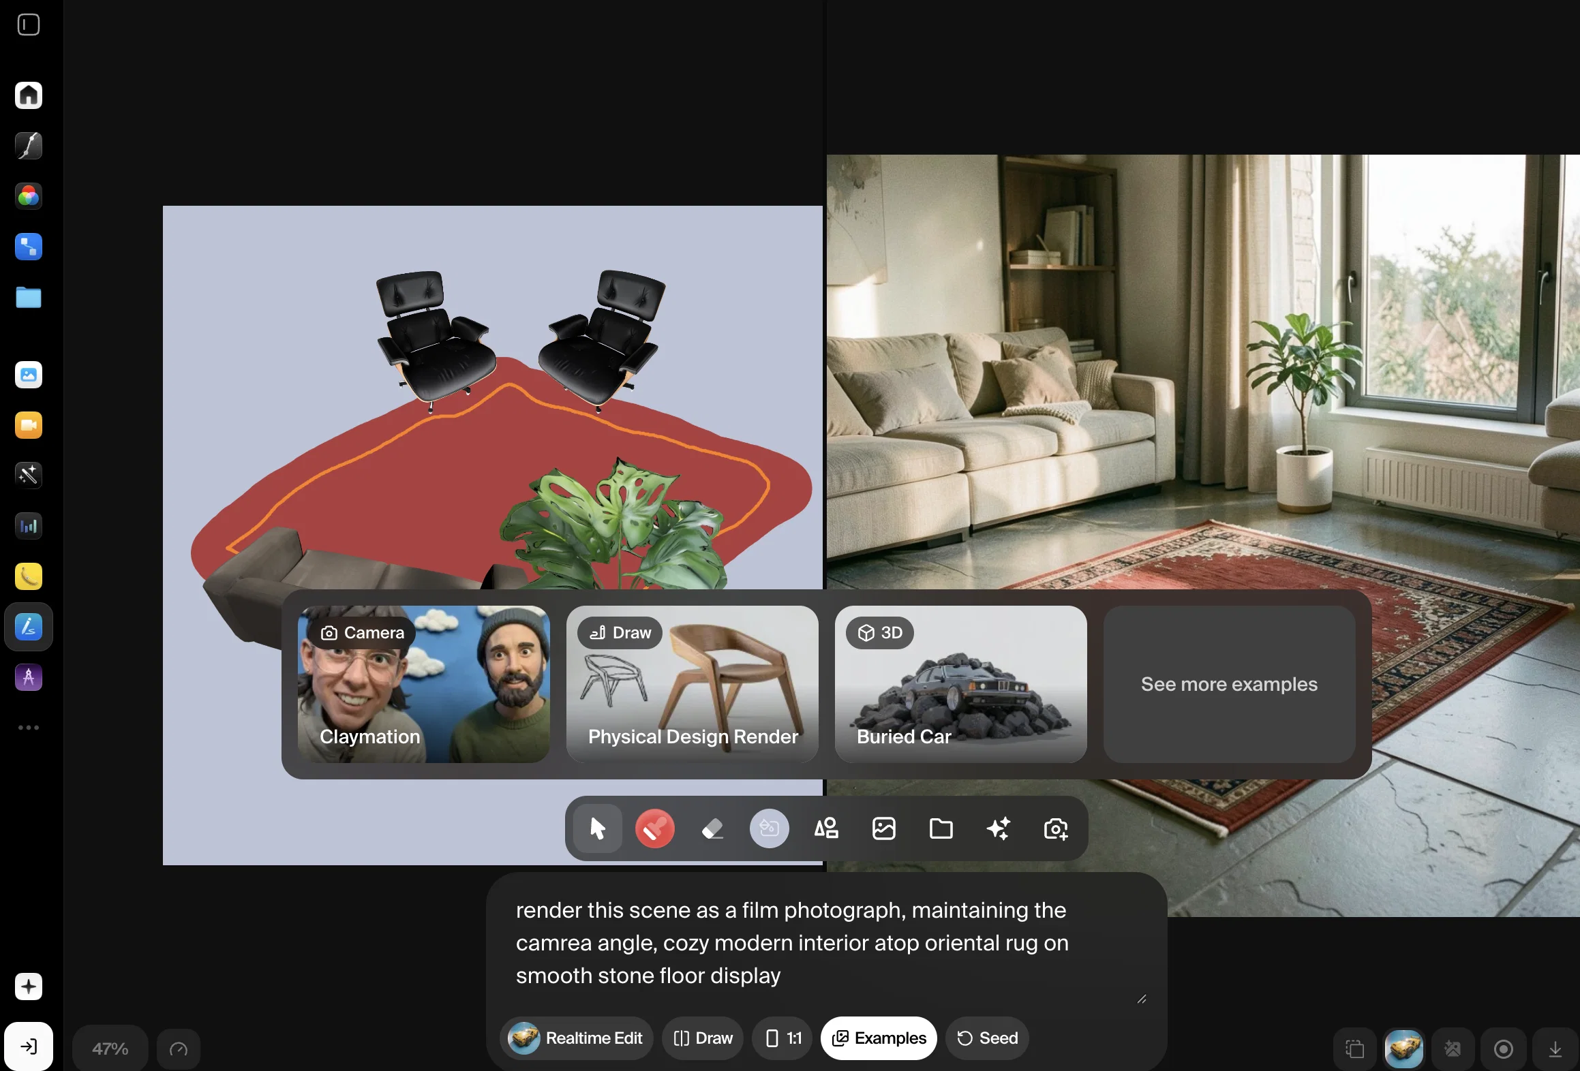
Task: Toggle the sidebar panel icon
Action: click(29, 25)
